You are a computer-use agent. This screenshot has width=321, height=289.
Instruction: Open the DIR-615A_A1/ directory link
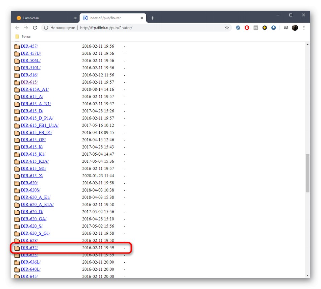[34, 89]
